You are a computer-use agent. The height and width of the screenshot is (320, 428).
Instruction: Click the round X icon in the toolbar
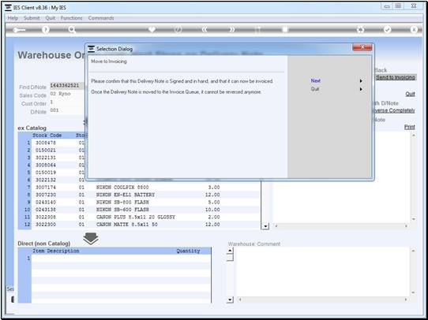414,30
